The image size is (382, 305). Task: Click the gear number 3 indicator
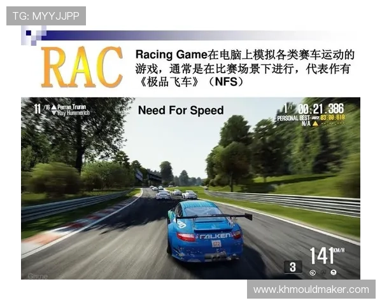(292, 266)
